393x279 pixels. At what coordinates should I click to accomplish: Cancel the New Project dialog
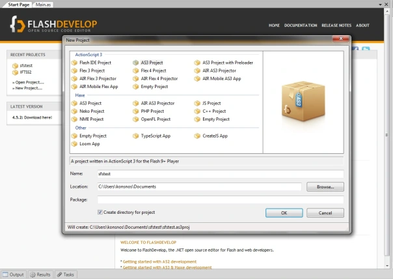(x=325, y=213)
